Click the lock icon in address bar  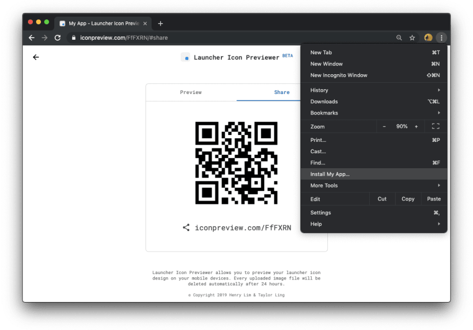pyautogui.click(x=74, y=38)
